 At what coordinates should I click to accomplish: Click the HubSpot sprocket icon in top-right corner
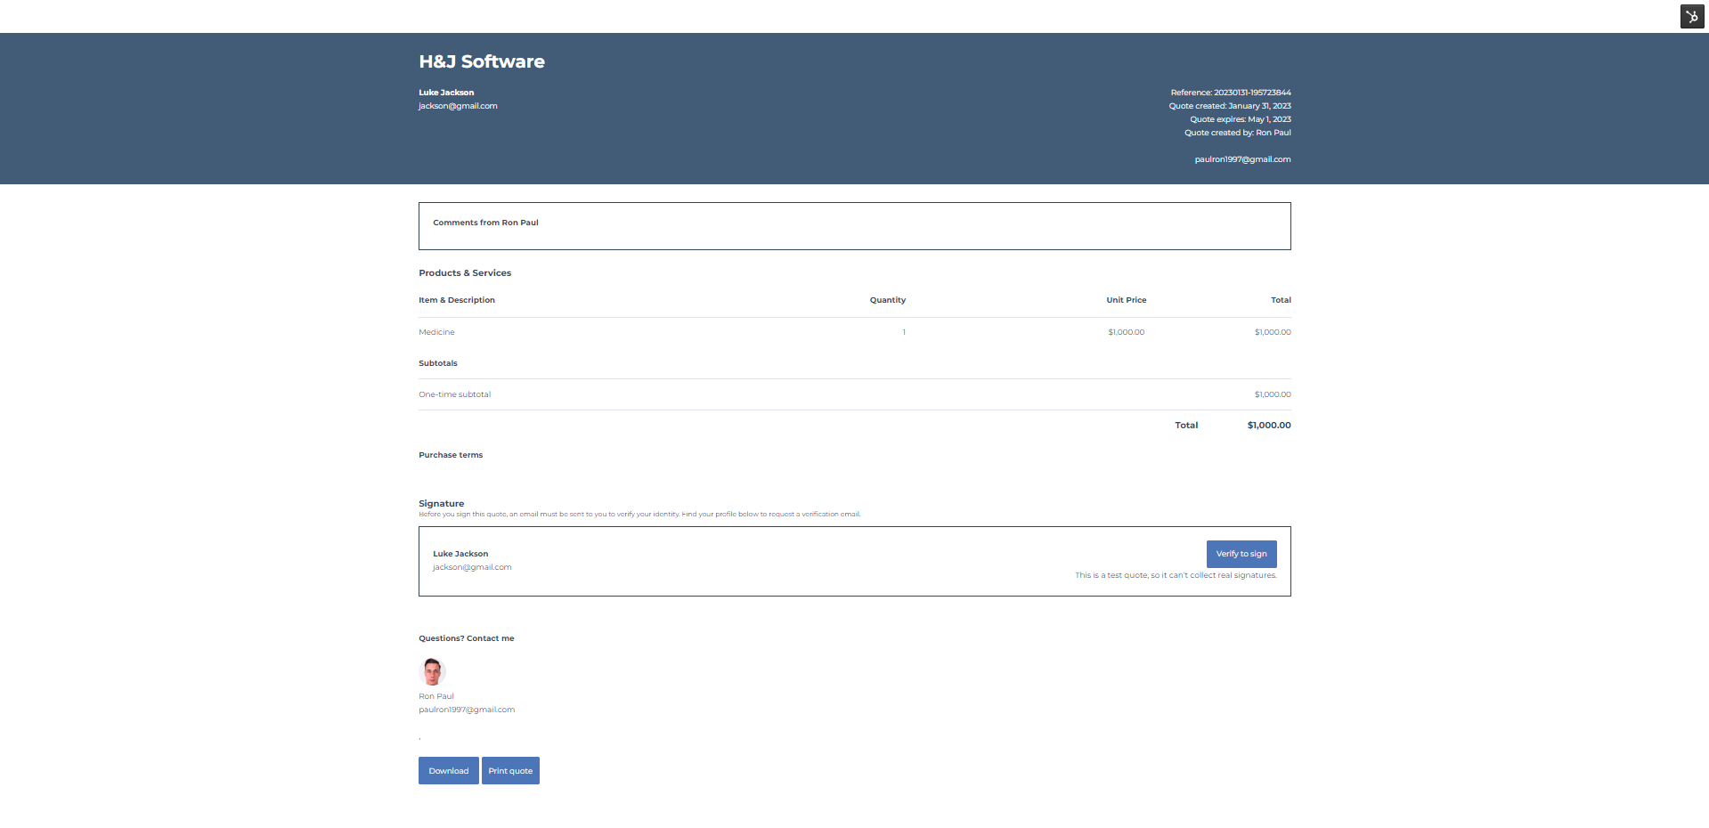pyautogui.click(x=1691, y=16)
